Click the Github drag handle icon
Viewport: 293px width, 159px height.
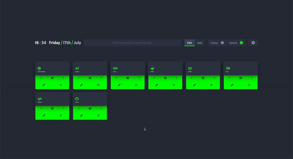tap(90, 109)
